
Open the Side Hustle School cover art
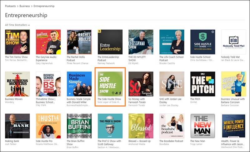202,42
